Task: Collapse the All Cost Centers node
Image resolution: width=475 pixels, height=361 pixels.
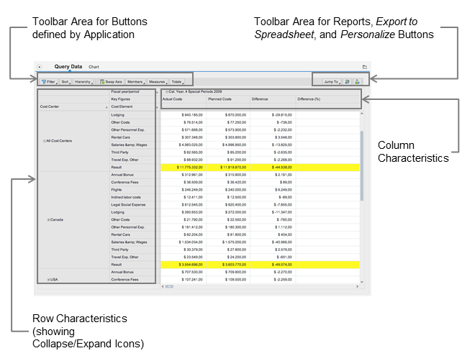Action: pyautogui.click(x=45, y=141)
